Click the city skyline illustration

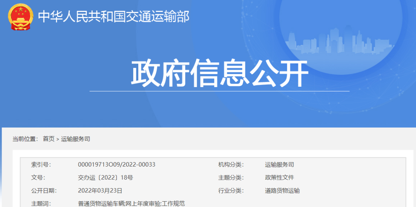pyautogui.click(x=341, y=40)
